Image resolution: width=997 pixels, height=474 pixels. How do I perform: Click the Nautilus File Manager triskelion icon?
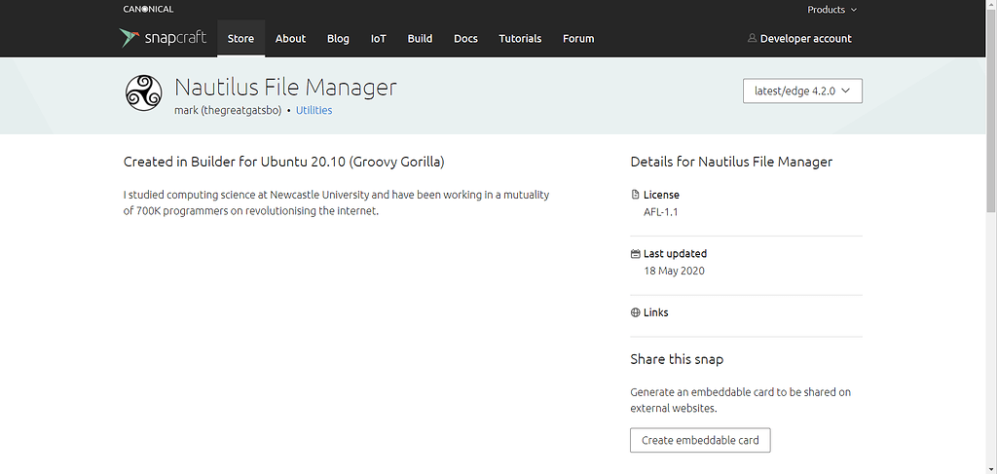pyautogui.click(x=144, y=92)
